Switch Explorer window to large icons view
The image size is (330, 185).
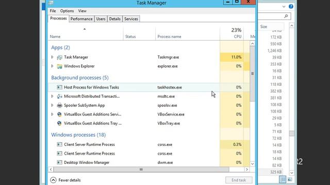click(290, 179)
